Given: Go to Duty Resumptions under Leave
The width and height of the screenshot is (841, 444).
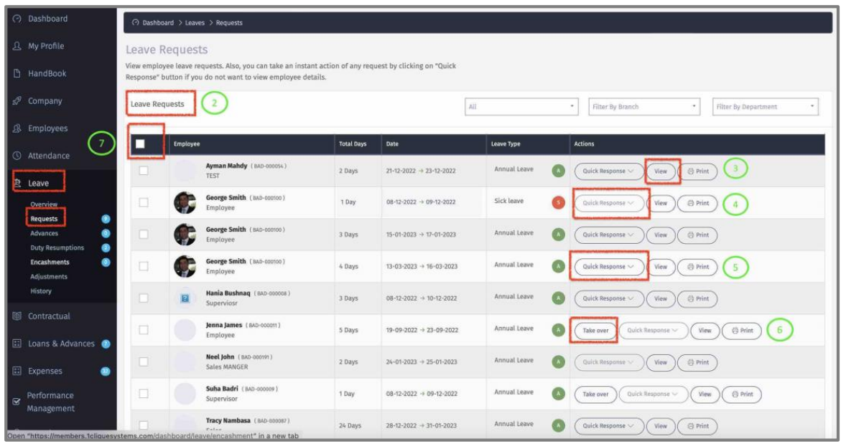Looking at the screenshot, I should point(57,248).
